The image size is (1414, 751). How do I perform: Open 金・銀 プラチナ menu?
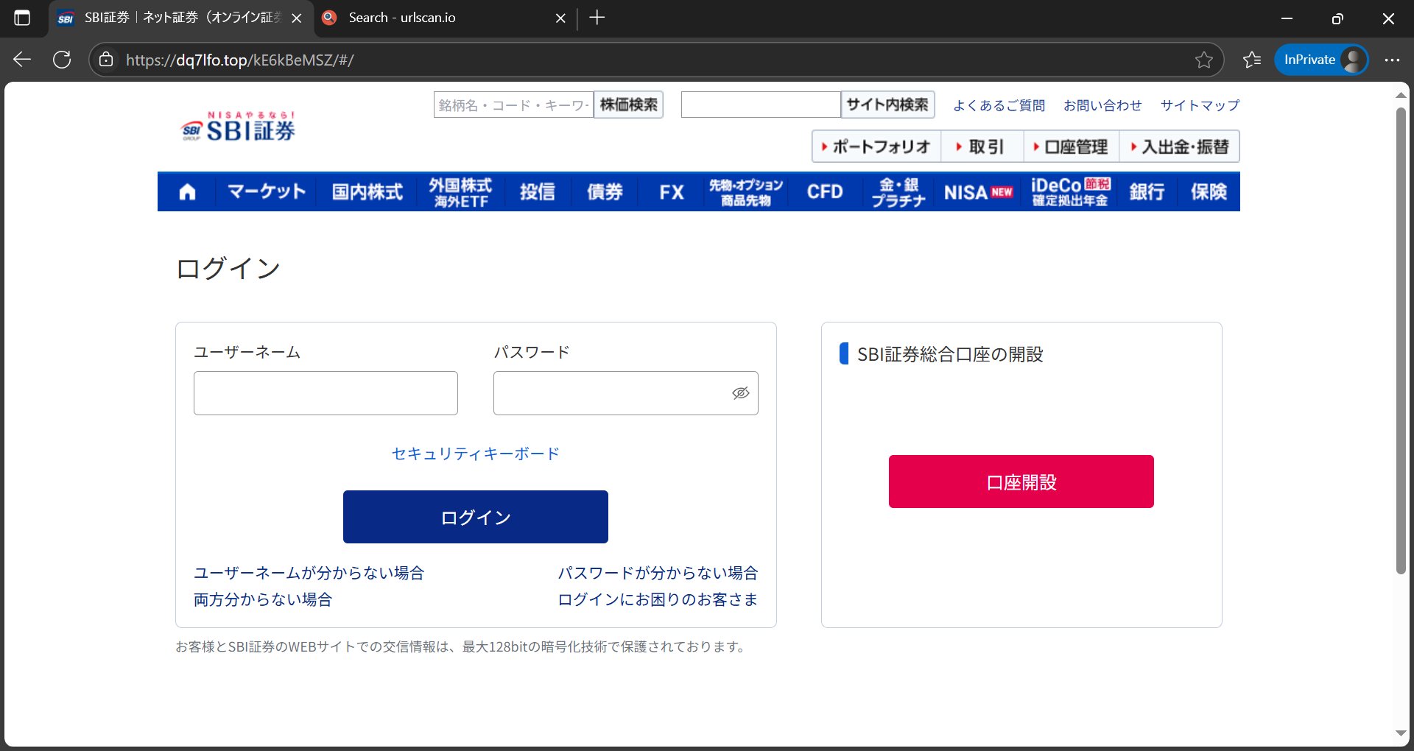(x=898, y=192)
